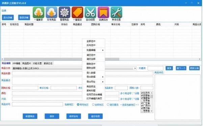Click the table's scroll-right arrow

pos(200,59)
